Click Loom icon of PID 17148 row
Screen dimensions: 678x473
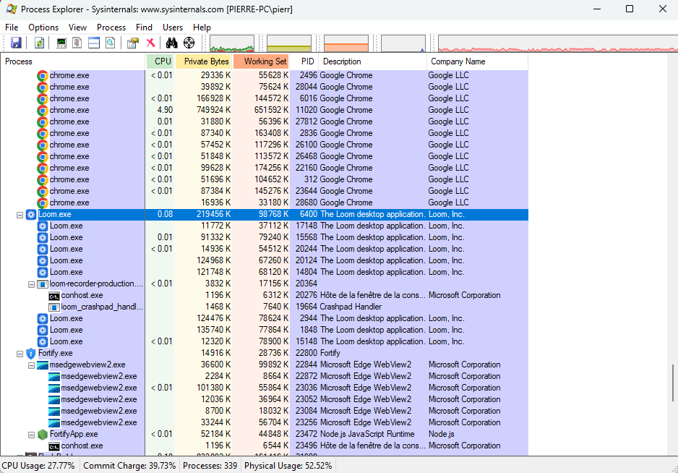click(43, 226)
